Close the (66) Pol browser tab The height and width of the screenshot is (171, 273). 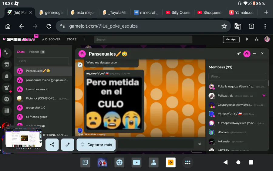coord(31,12)
